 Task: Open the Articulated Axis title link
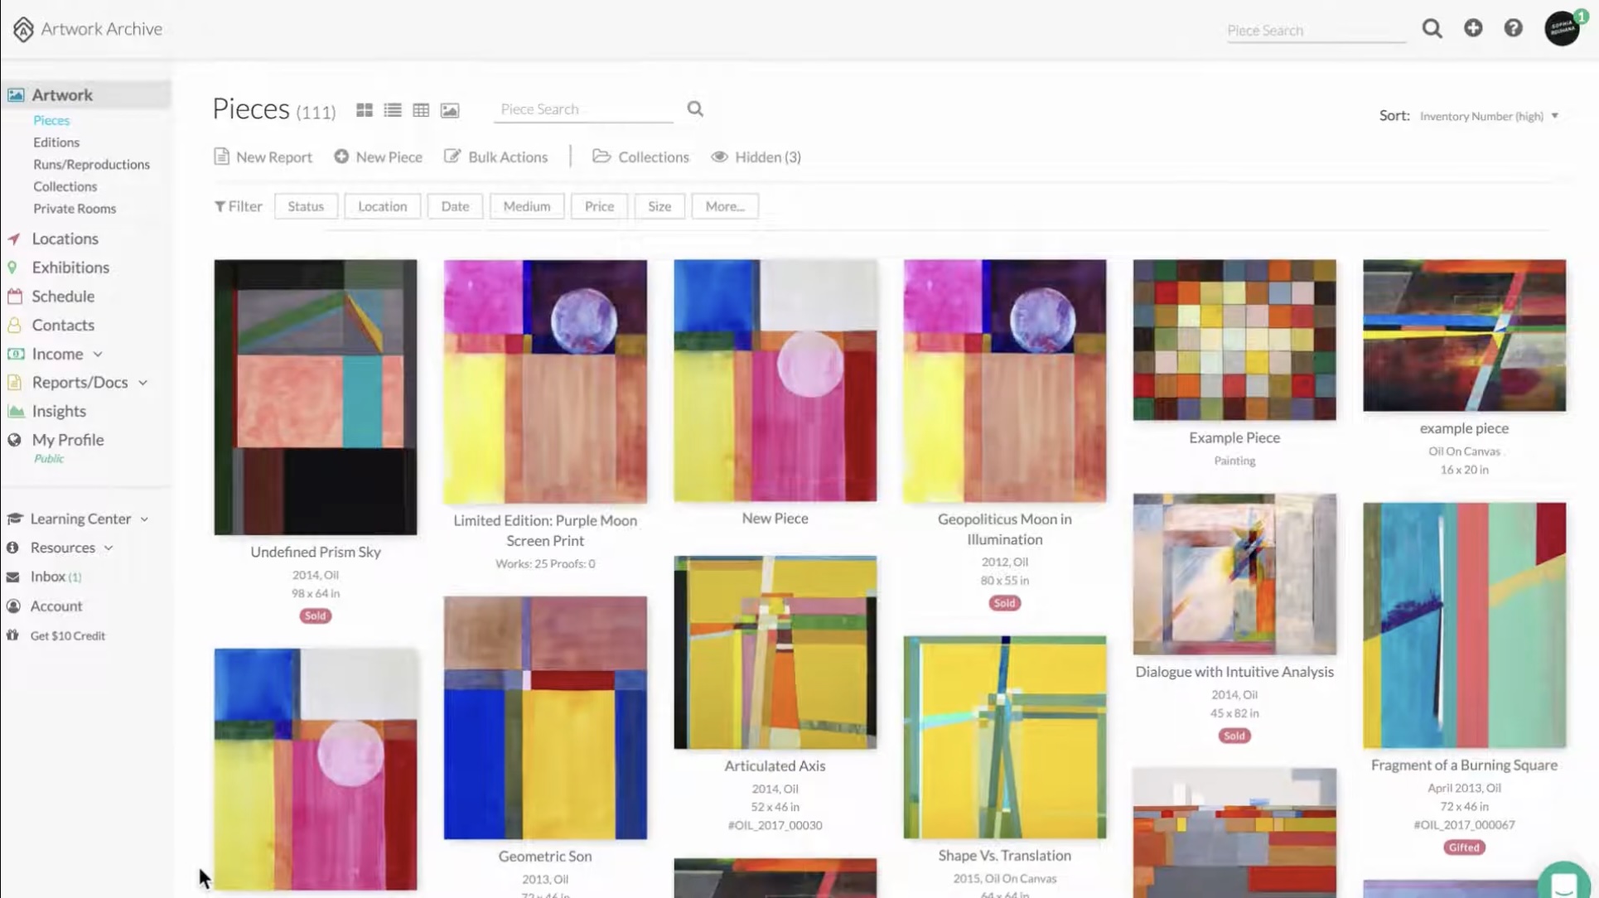click(775, 766)
